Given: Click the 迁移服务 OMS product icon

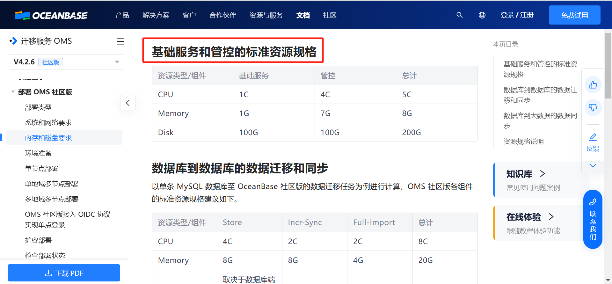Looking at the screenshot, I should pyautogui.click(x=13, y=41).
